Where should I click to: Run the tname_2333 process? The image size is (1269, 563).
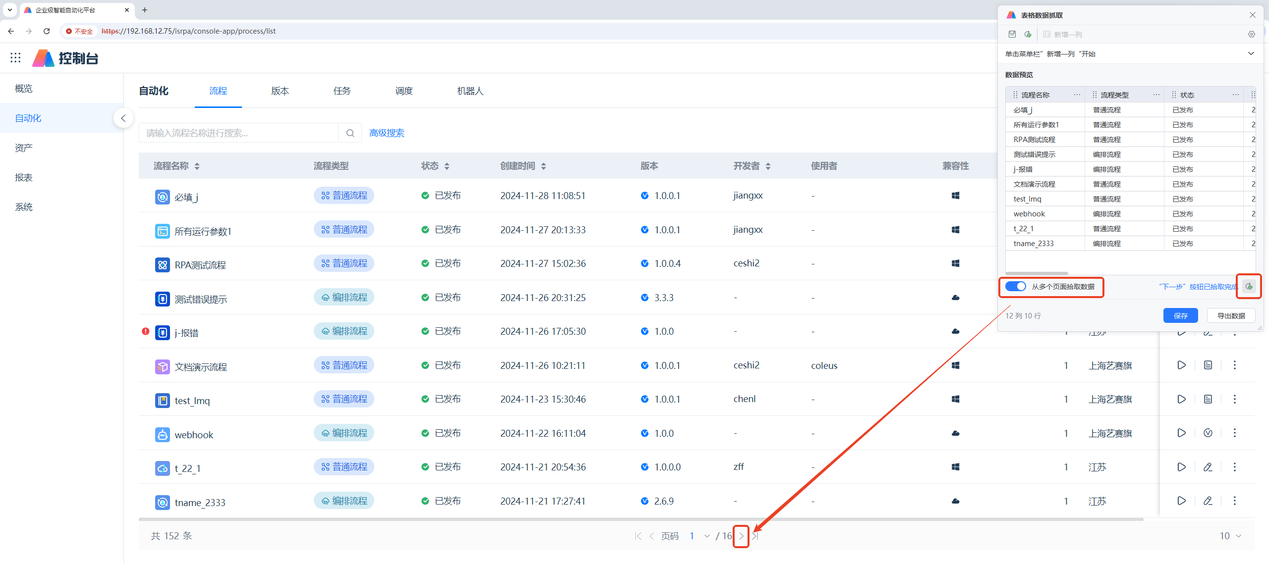(x=1181, y=501)
